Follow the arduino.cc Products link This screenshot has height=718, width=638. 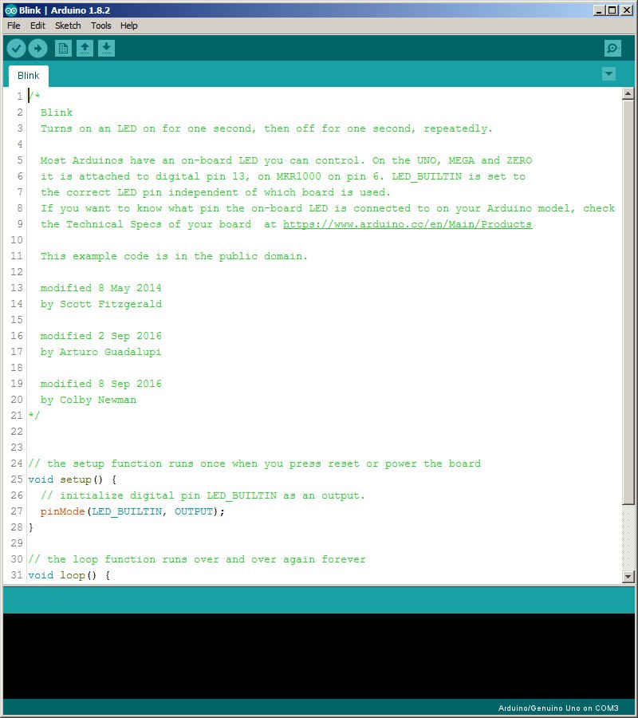(x=407, y=224)
